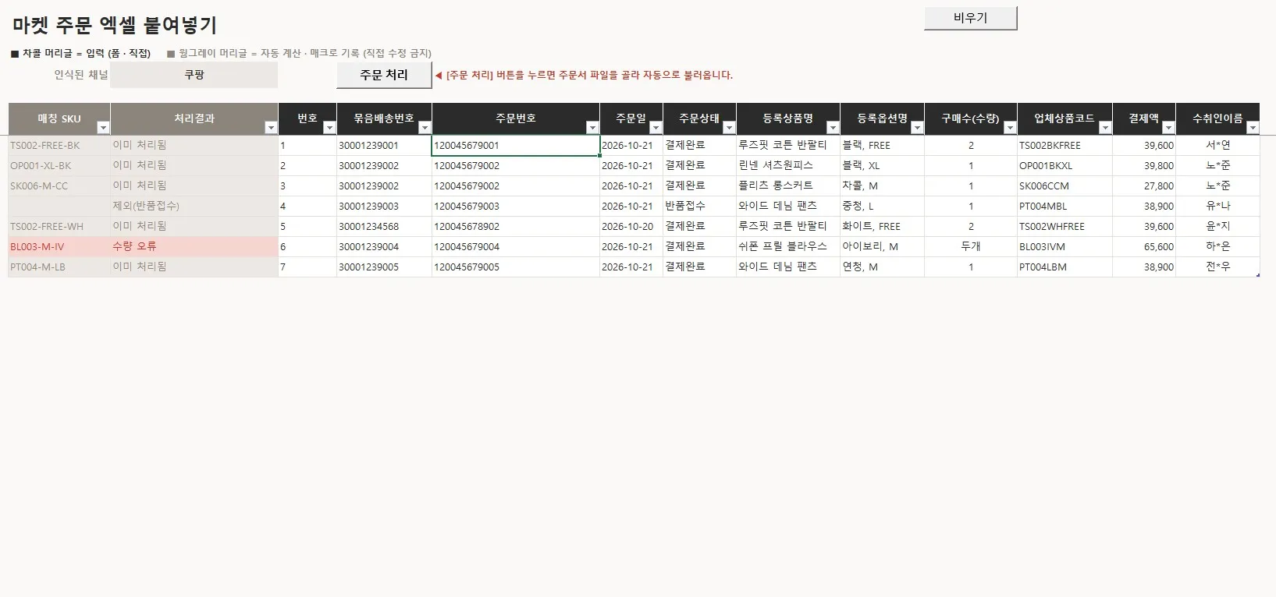The width and height of the screenshot is (1276, 597).
Task: Select the 수량 오류 result cell
Action: pos(194,247)
